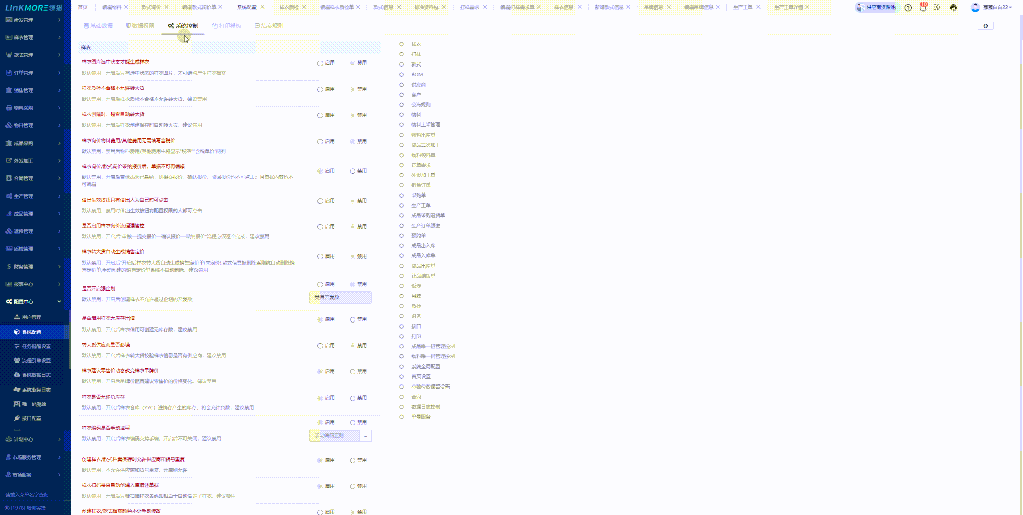Open the notification bell with badge 10
Screen dimensions: 1023x515
tap(923, 8)
